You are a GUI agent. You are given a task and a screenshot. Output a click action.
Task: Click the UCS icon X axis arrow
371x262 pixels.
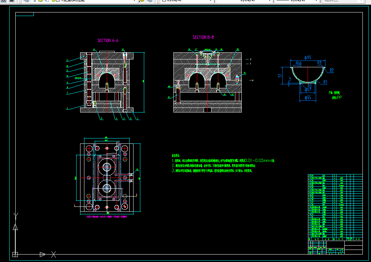point(43,255)
